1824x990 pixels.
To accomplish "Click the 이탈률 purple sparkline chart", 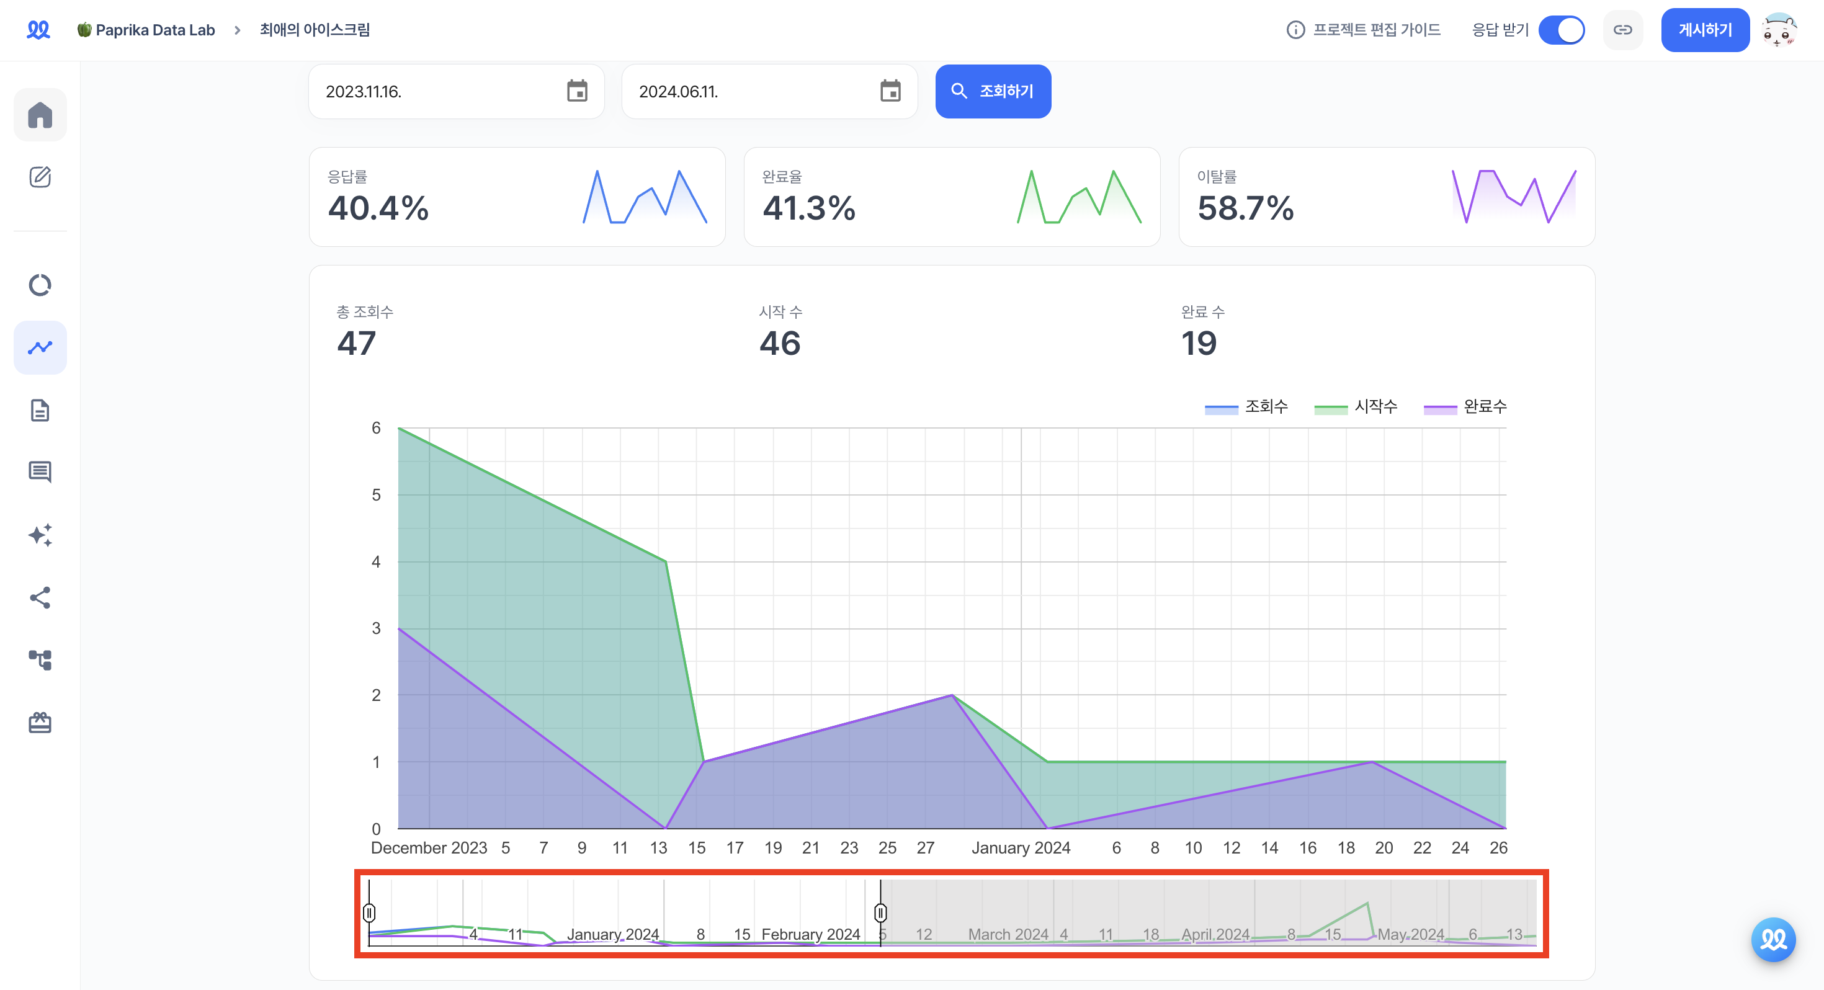I will (x=1514, y=197).
